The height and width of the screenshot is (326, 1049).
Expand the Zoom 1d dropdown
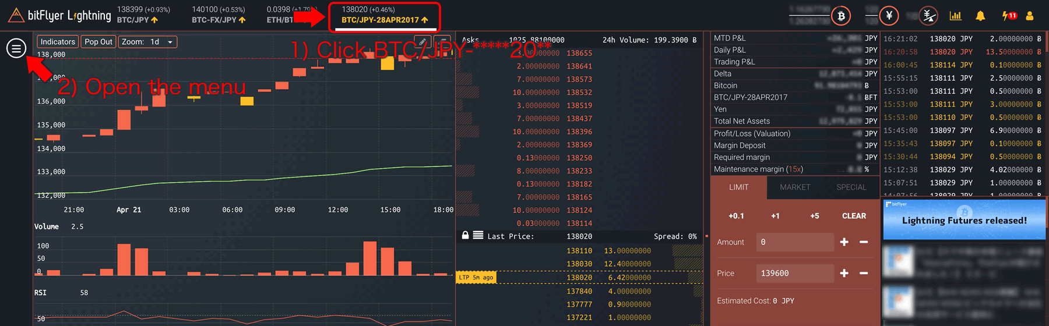tap(148, 42)
